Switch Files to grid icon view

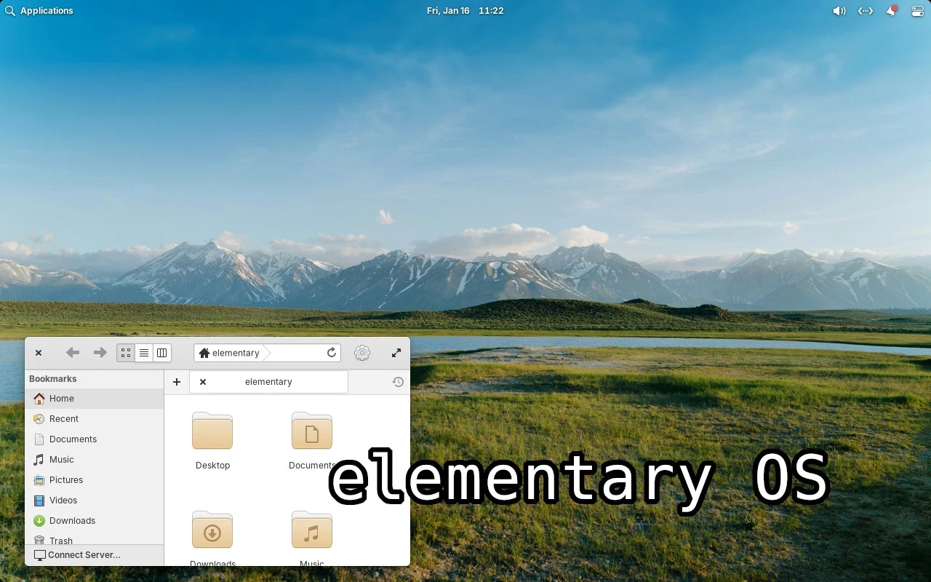(x=126, y=353)
